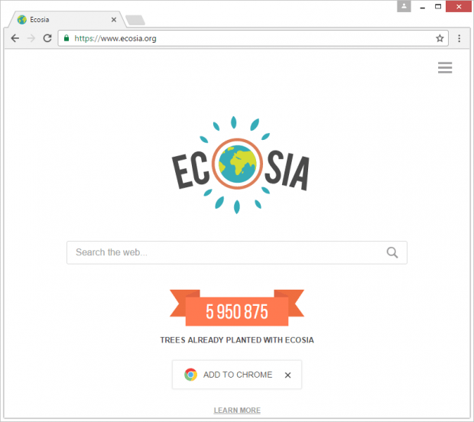Close the Ecosia tab
Screen dimensions: 474x422
[x=114, y=20]
